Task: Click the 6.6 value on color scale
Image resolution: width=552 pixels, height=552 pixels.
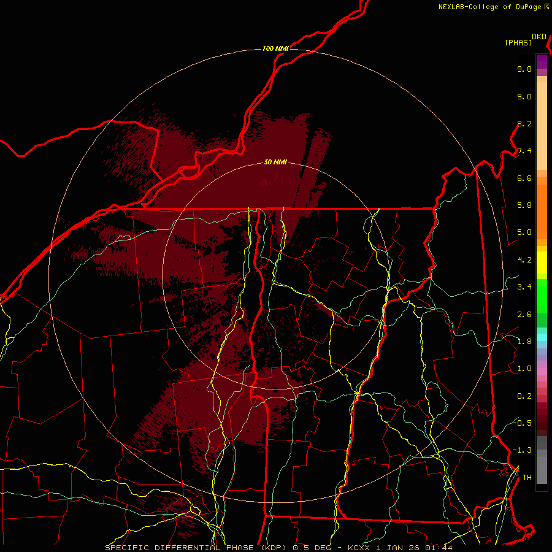Action: (524, 178)
